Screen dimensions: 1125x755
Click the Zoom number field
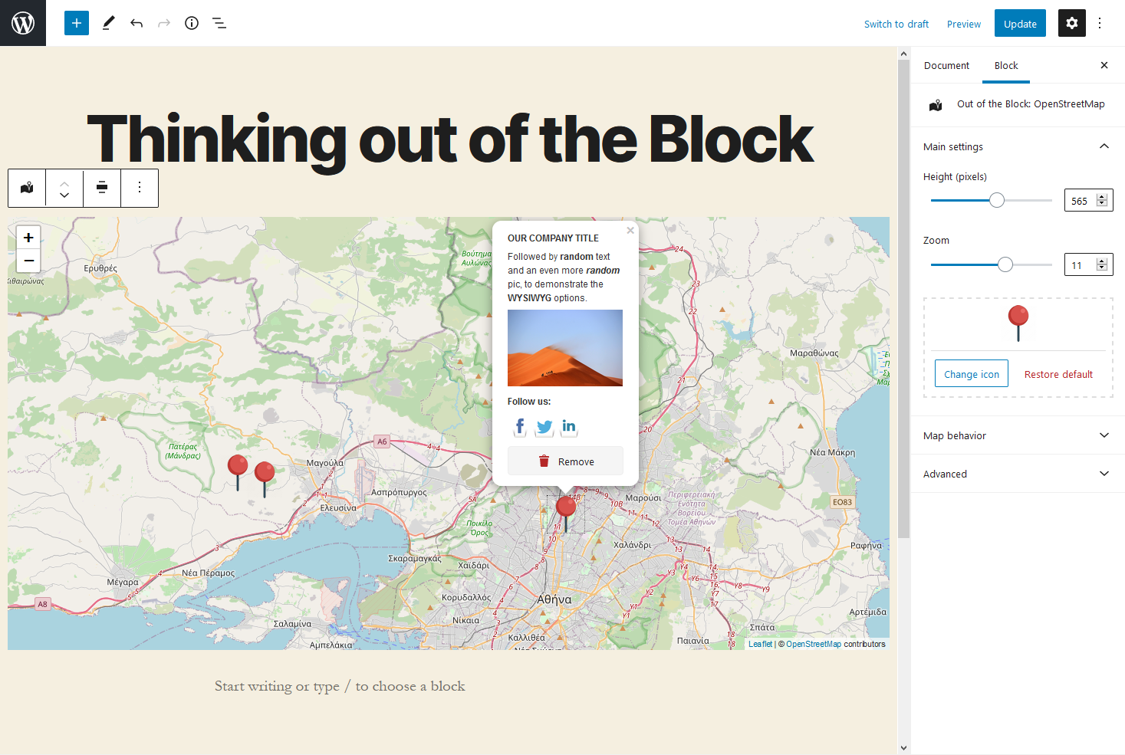pos(1081,264)
